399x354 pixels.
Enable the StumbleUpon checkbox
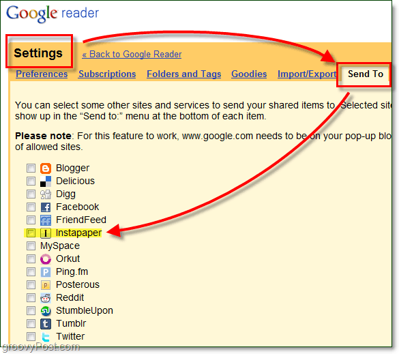coord(31,311)
